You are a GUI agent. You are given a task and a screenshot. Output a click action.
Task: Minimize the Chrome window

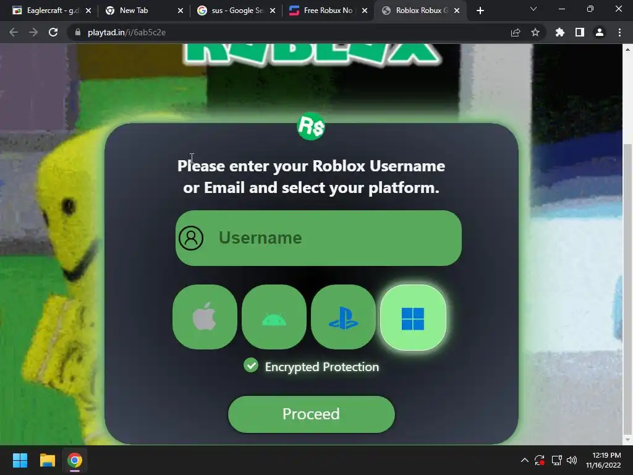pos(561,9)
